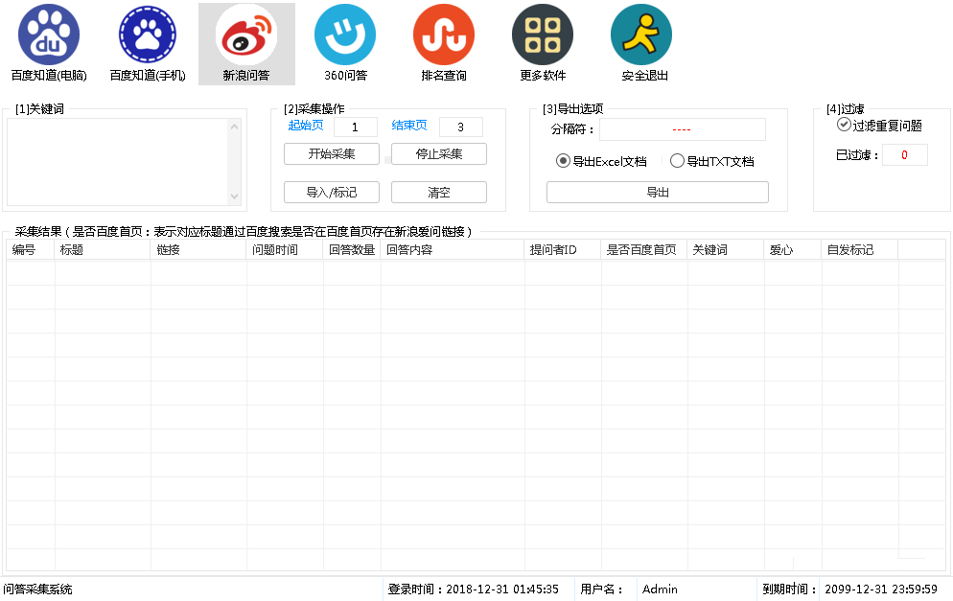Click the 结束页 link label
The width and height of the screenshot is (953, 601).
[409, 126]
